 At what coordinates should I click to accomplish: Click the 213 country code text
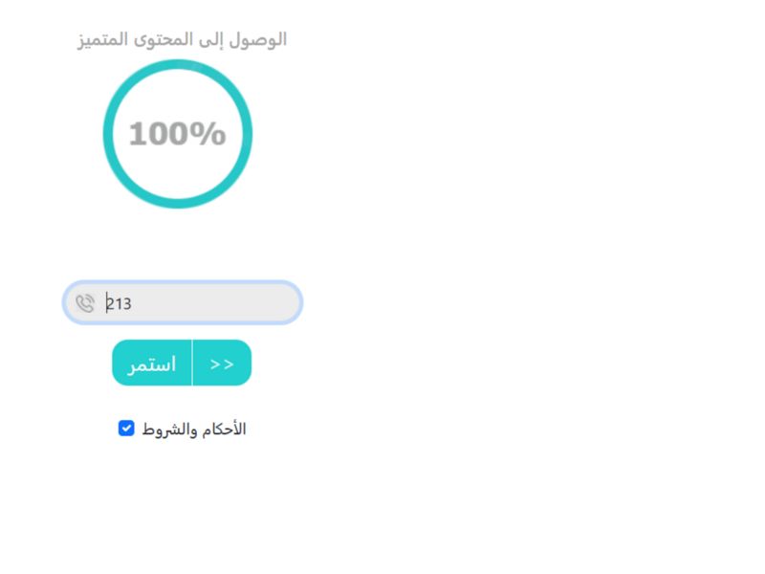click(x=119, y=303)
